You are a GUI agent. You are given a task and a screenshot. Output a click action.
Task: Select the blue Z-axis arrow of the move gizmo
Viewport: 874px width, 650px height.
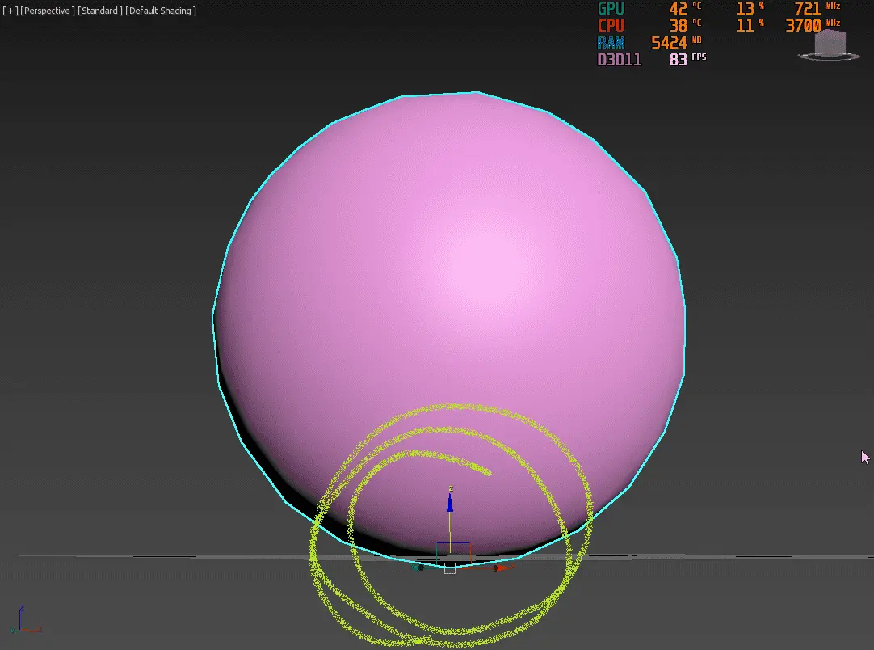450,502
